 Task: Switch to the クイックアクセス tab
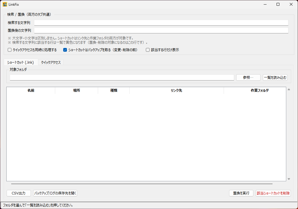click(51, 63)
